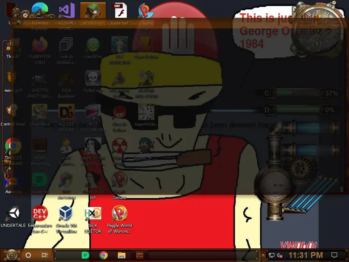Screen dimensions: 349x262
Task: Select the VMU Antivirus shield icon
Action: click(66, 186)
